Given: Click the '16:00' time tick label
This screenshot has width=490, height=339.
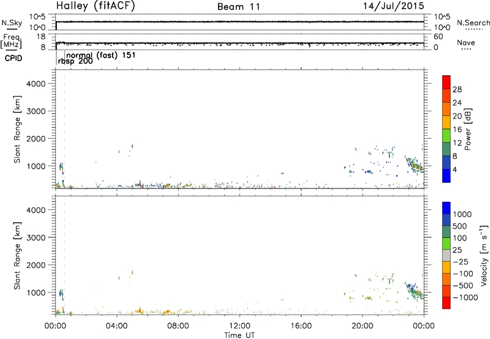Looking at the screenshot, I should point(301,326).
